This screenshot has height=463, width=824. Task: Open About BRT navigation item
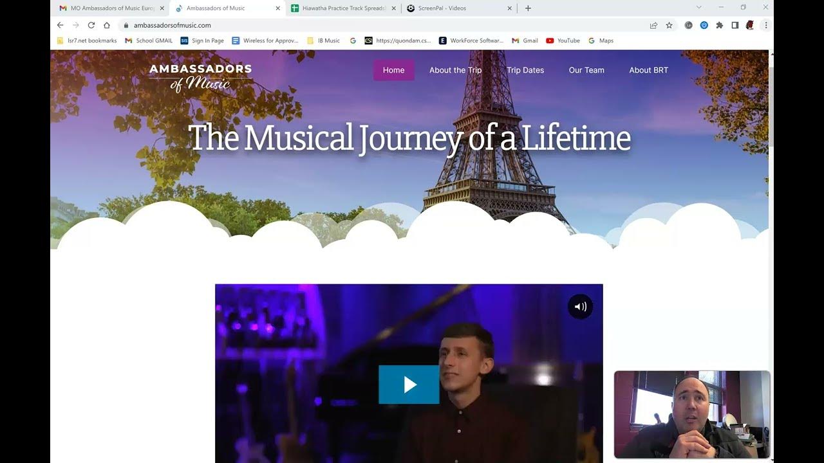point(648,70)
